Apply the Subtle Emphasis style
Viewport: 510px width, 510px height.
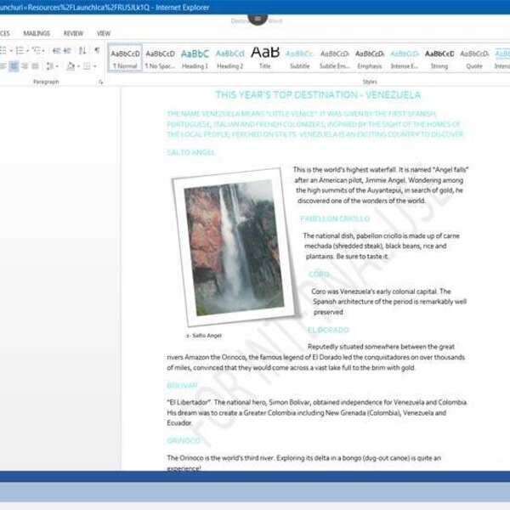(x=335, y=58)
